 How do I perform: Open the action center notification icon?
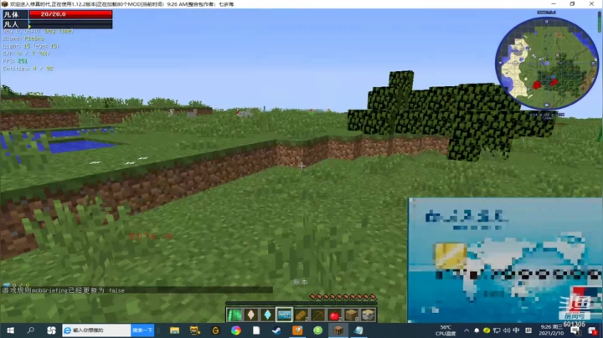click(575, 330)
